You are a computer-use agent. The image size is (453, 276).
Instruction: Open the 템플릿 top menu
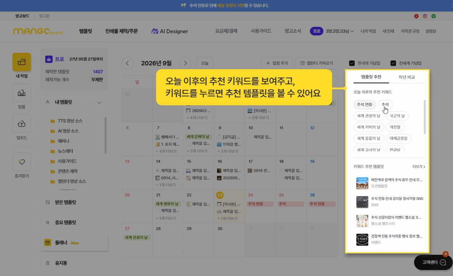tap(86, 31)
